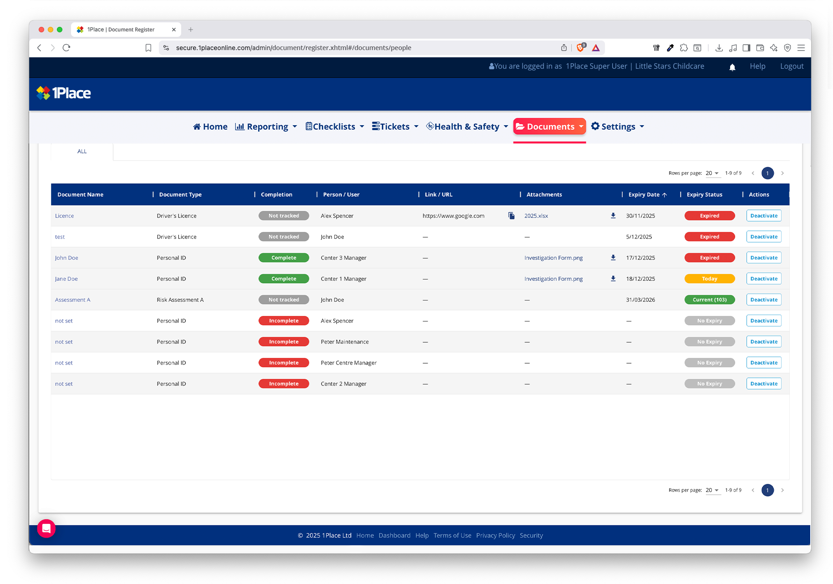
Task: Open the red chat support bubble
Action: coord(46,528)
